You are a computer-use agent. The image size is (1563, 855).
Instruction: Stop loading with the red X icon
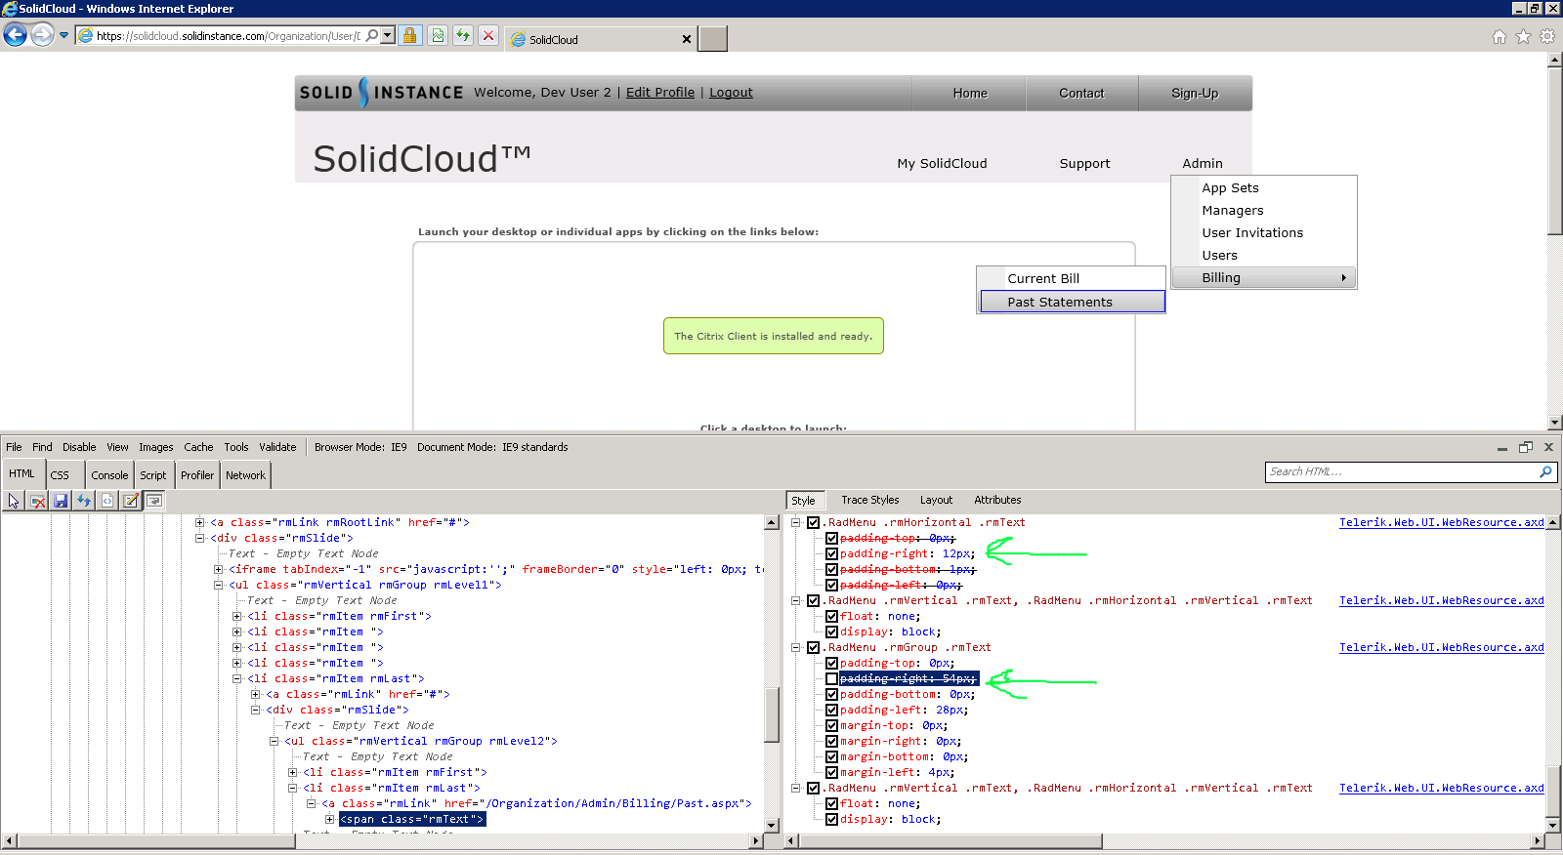488,36
